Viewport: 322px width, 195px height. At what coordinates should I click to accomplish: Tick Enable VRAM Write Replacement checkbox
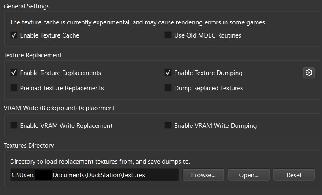[x=14, y=125]
